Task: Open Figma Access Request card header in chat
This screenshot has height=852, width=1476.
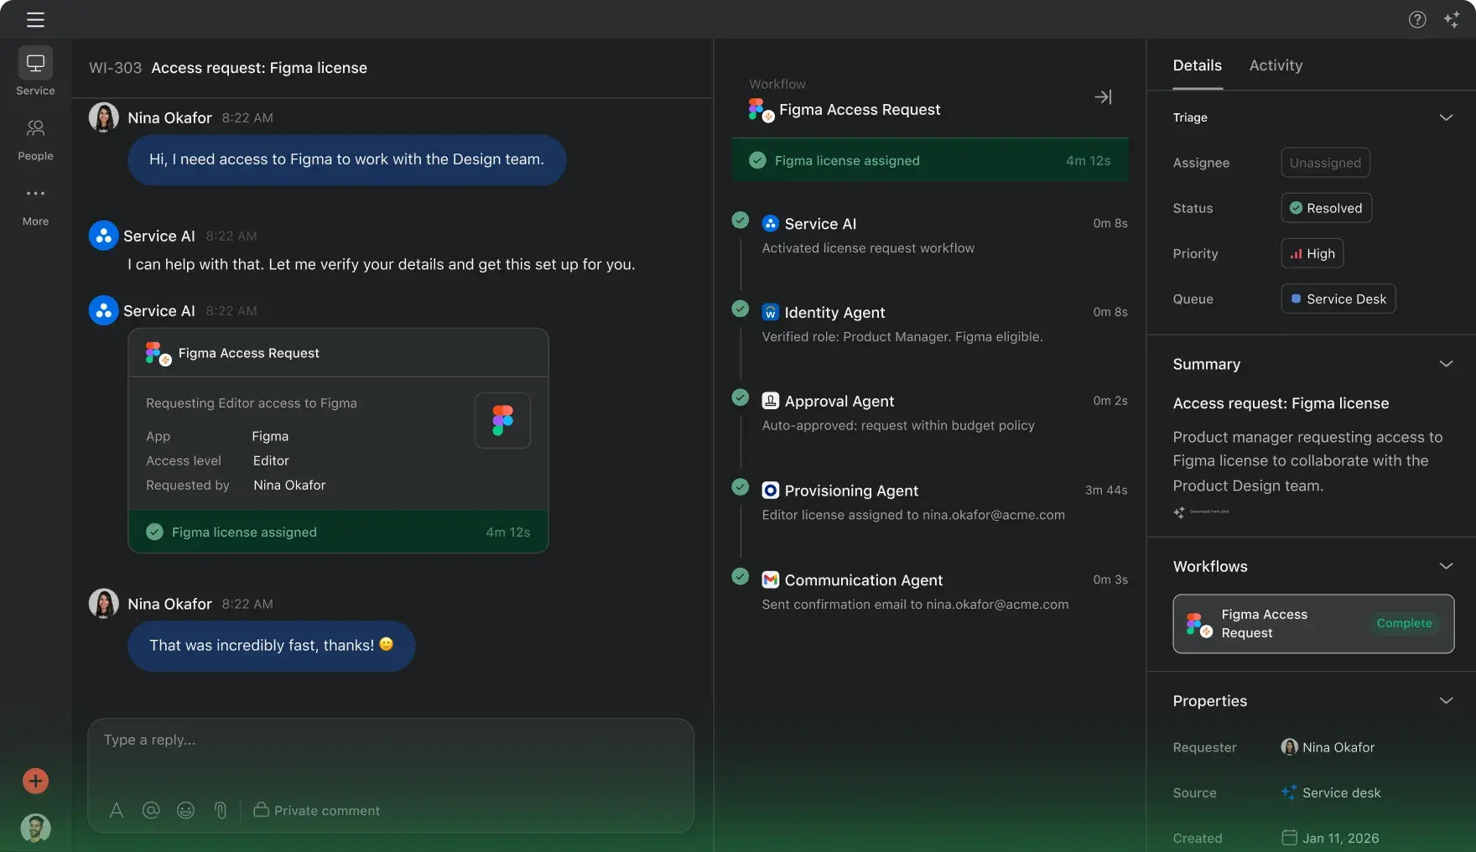Action: pyautogui.click(x=338, y=353)
